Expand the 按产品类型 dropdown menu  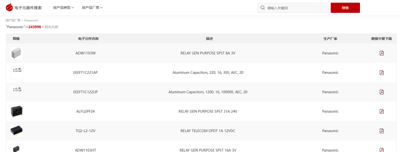[63, 8]
